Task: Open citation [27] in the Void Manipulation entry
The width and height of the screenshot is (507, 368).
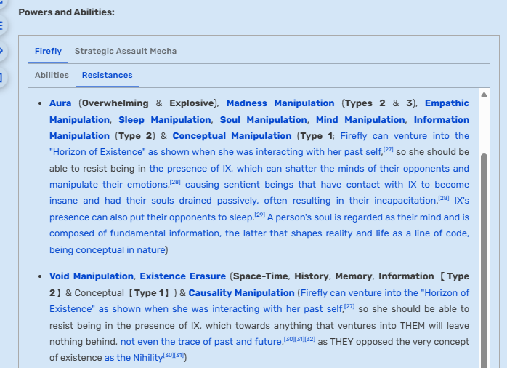Action: coord(349,306)
